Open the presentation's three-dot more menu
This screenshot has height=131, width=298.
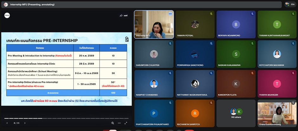point(119,123)
